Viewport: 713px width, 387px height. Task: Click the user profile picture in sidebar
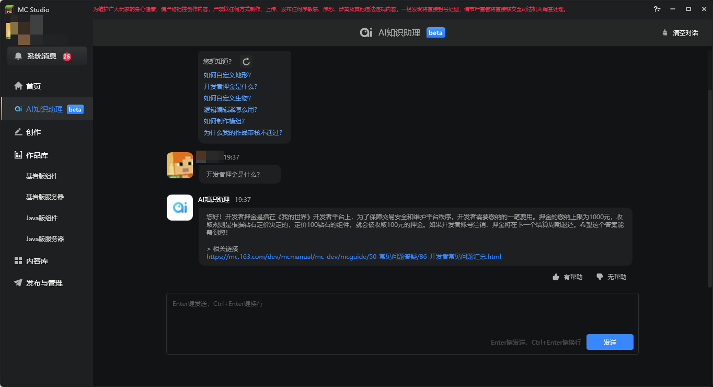click(25, 29)
